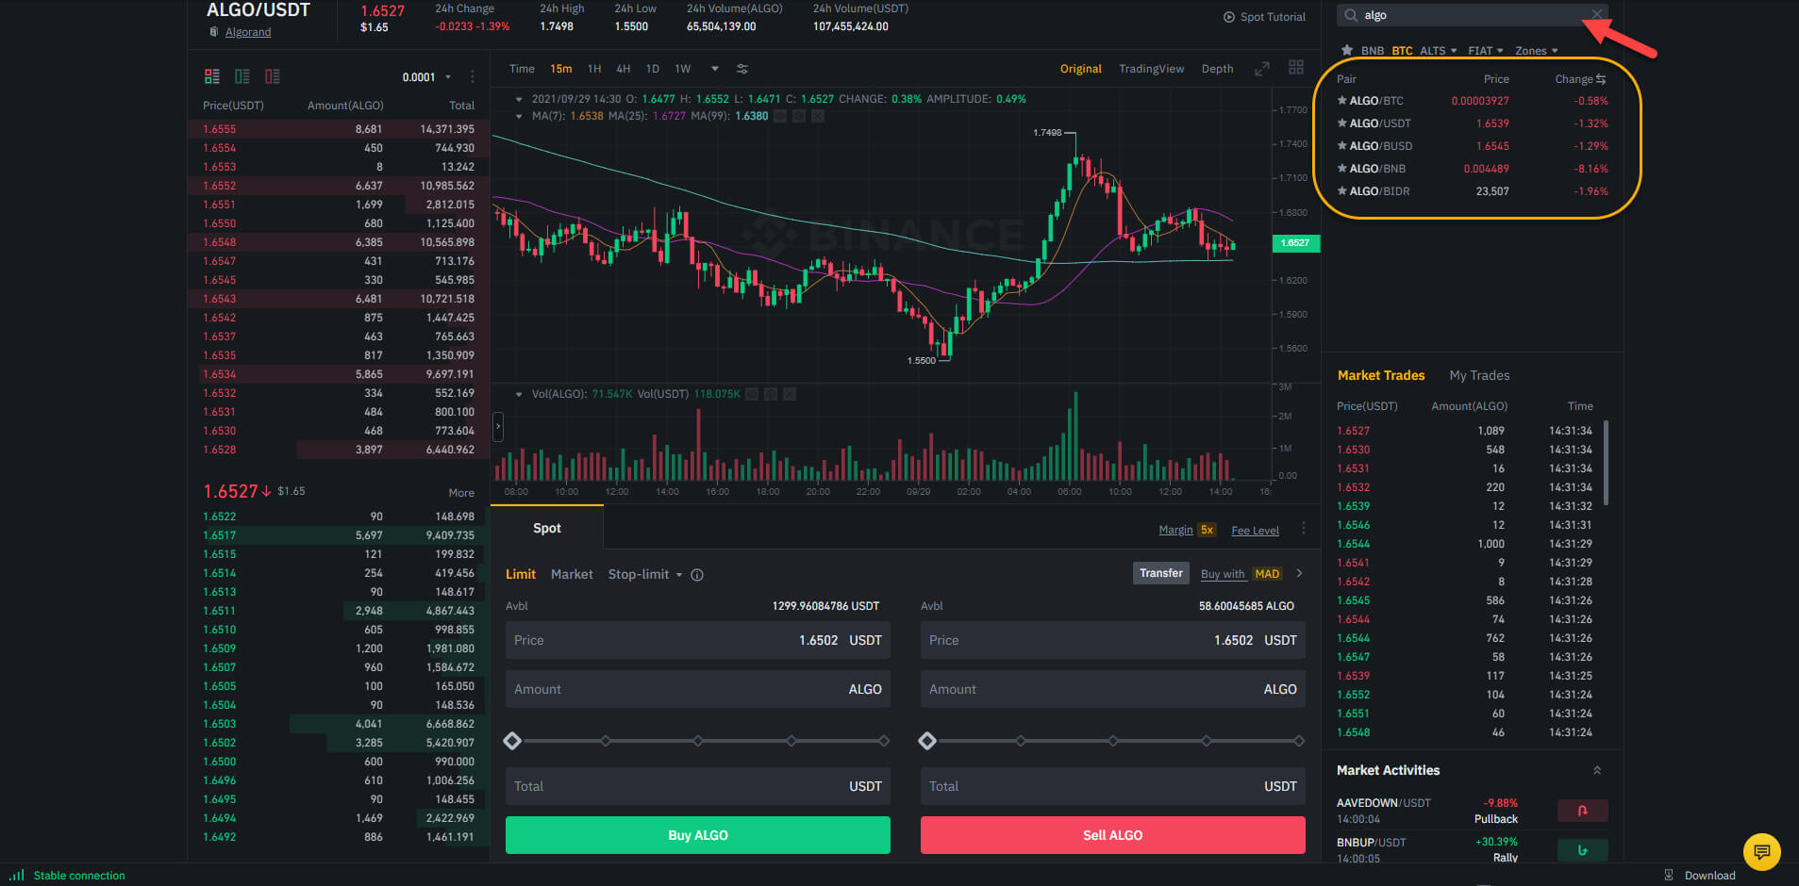Select 15m chart interval

click(x=561, y=69)
